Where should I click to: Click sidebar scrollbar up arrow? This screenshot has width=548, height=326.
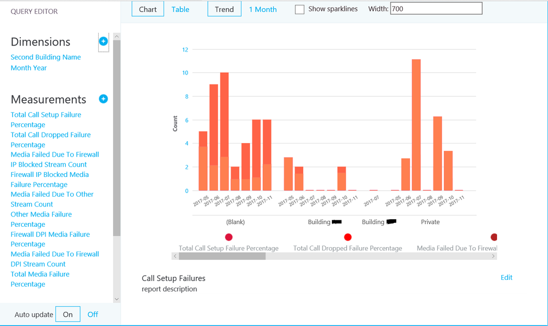[x=117, y=36]
